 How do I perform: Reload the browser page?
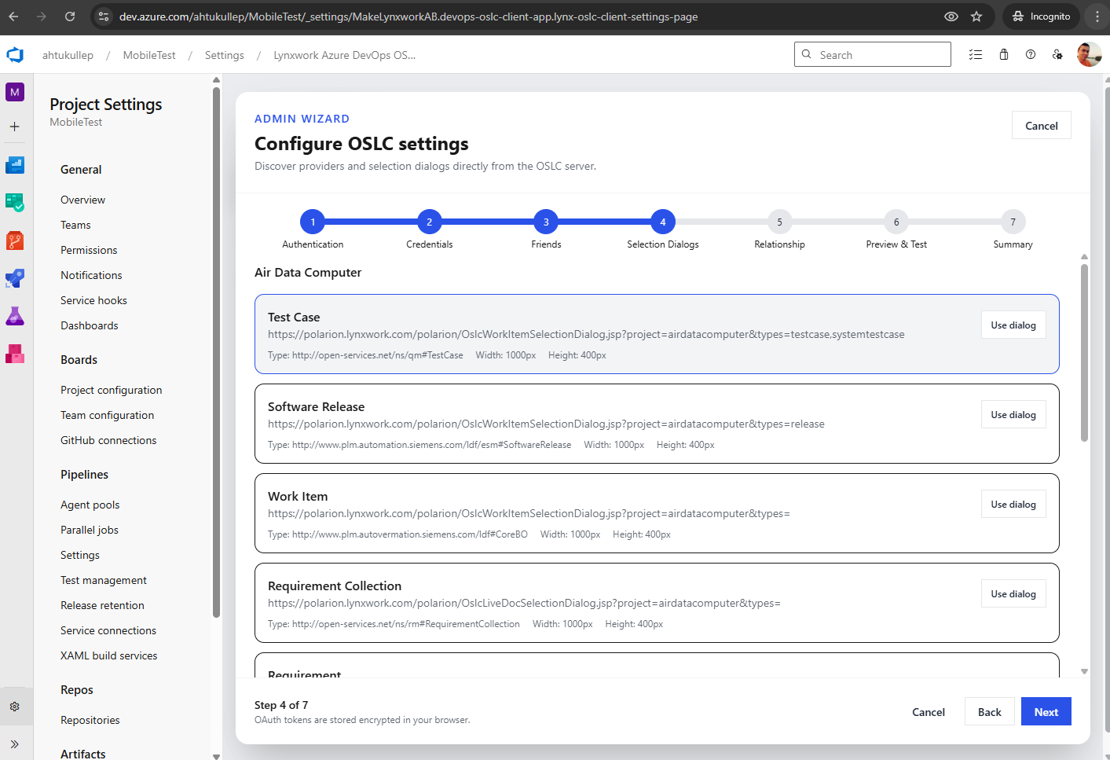tap(70, 17)
